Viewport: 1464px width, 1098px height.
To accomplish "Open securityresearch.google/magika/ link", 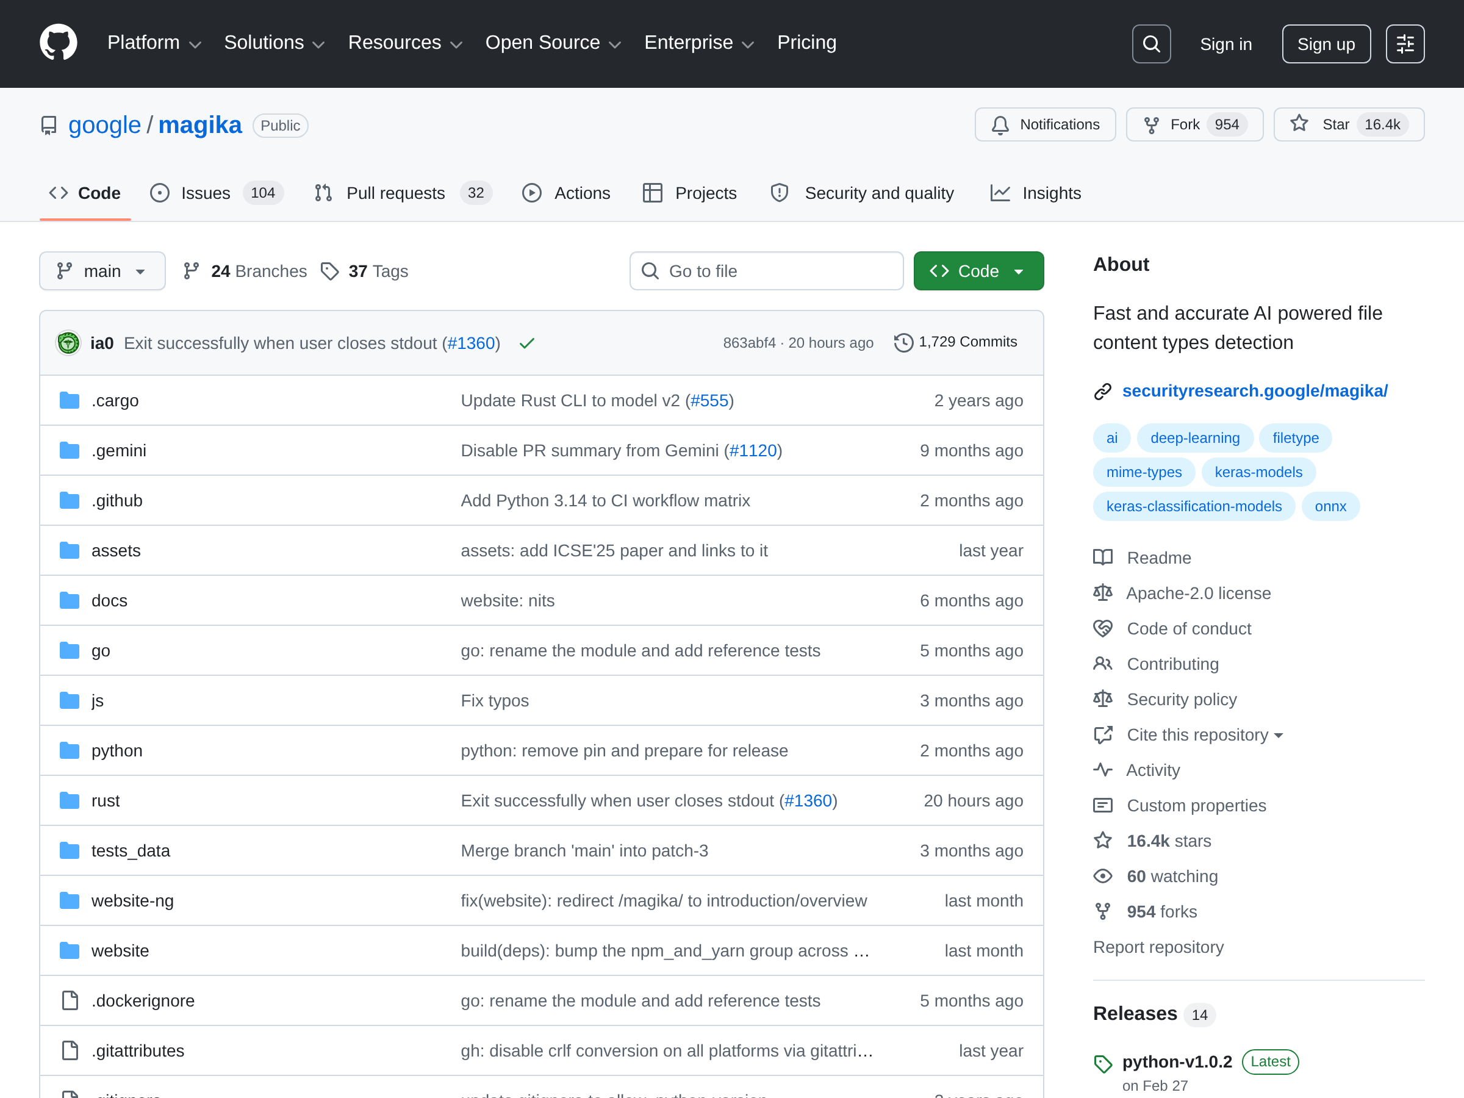I will (1254, 390).
